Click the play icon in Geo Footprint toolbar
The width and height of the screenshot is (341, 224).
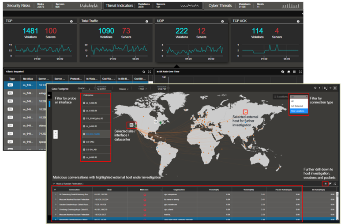319,88
